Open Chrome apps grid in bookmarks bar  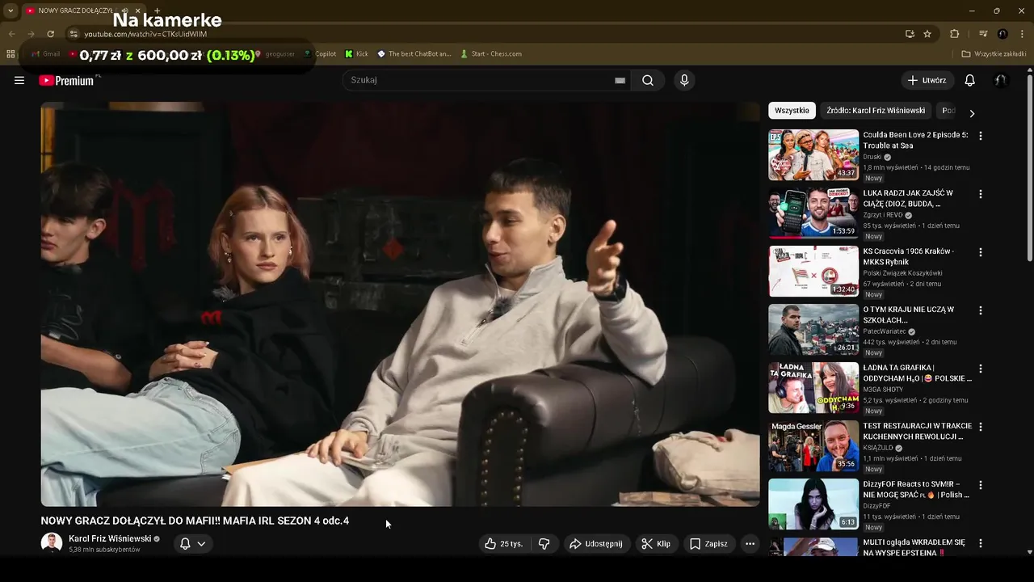click(11, 54)
